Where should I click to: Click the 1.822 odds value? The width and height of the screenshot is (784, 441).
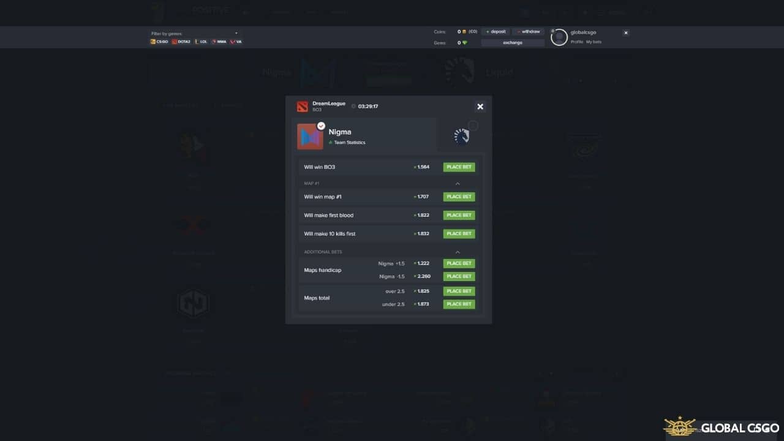coord(423,216)
